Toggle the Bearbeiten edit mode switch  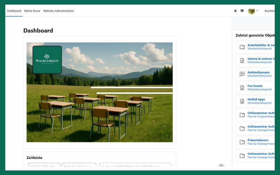click(269, 11)
